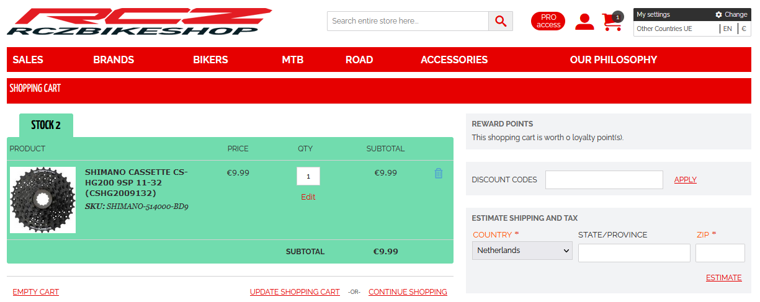The image size is (760, 302).
Task: Click the RCZ Bikeshop logo
Action: [140, 22]
